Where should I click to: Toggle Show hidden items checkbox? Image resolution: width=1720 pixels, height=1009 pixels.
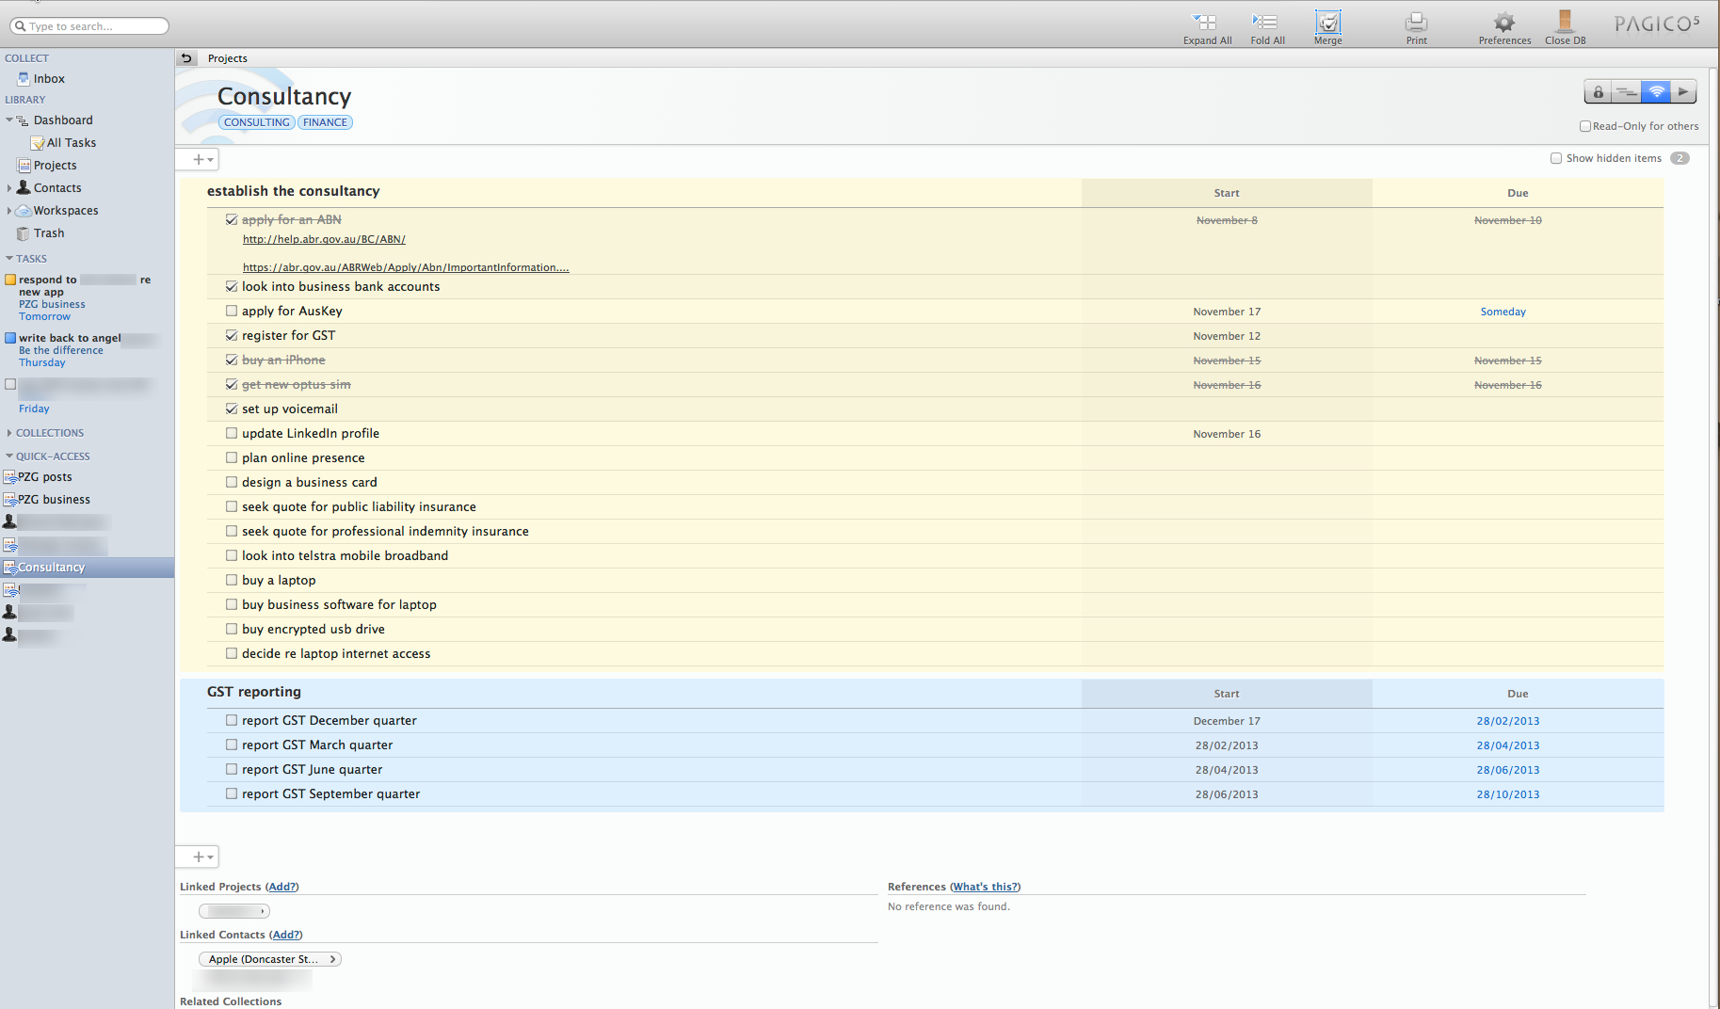(x=1556, y=158)
